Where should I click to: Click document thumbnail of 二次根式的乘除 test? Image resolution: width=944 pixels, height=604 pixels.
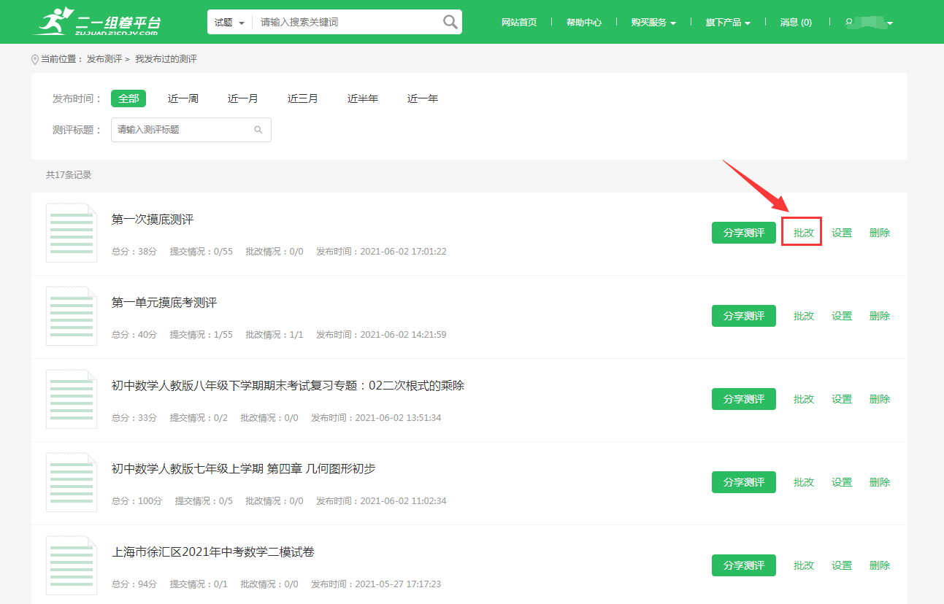click(72, 399)
